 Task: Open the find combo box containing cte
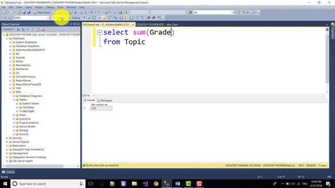tap(232, 13)
